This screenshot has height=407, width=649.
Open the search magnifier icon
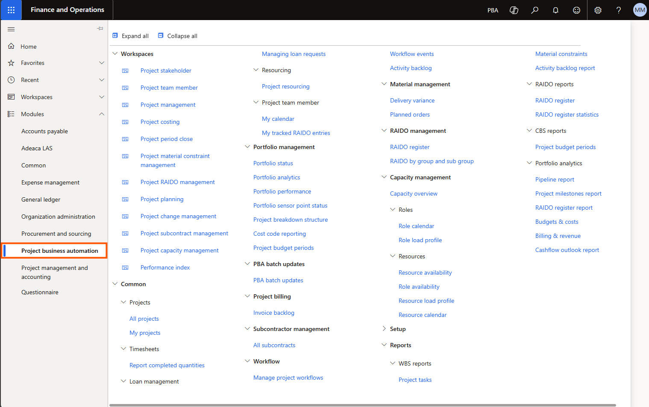tap(534, 10)
